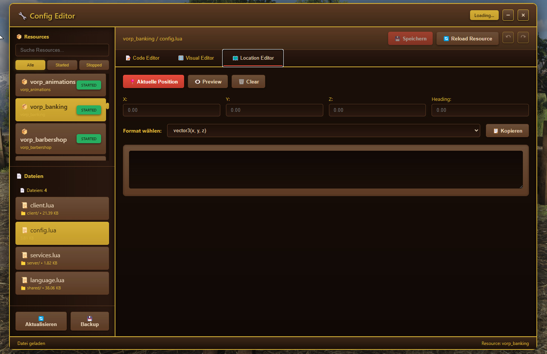
Task: Click the package icon beside vorp_animations
Action: point(24,81)
